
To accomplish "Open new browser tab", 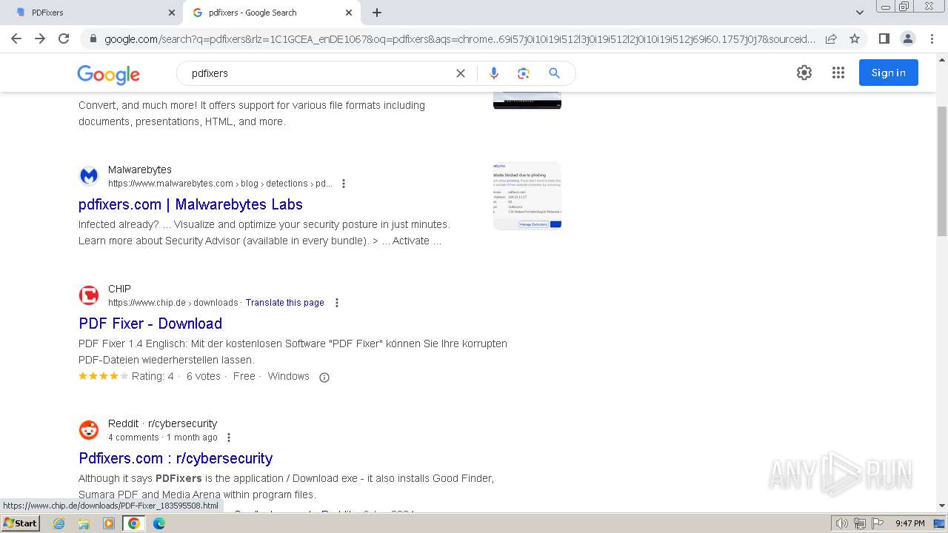I will pos(377,13).
